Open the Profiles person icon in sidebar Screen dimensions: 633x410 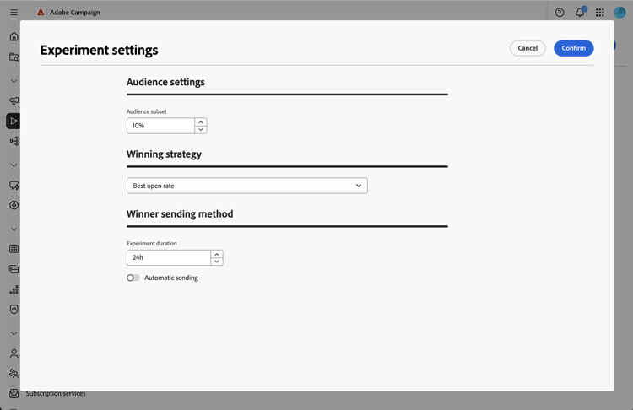click(x=14, y=353)
